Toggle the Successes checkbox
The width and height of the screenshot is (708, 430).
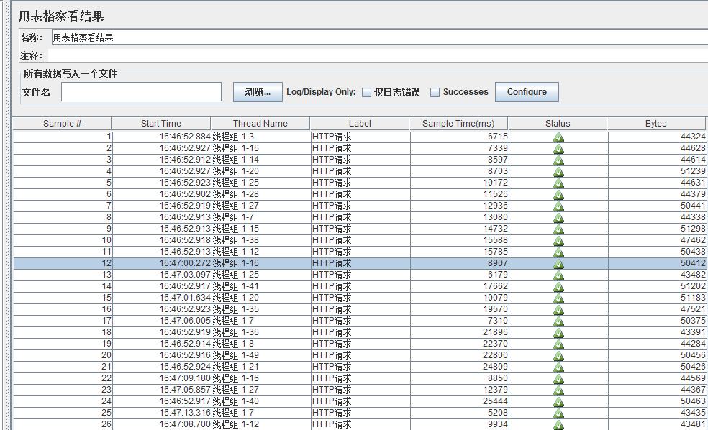click(x=435, y=92)
